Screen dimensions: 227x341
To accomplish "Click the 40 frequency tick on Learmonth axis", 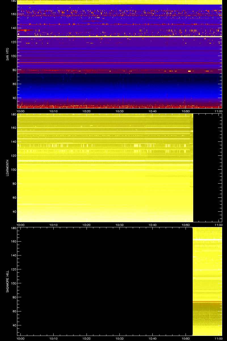I will pyautogui.click(x=14, y=212).
